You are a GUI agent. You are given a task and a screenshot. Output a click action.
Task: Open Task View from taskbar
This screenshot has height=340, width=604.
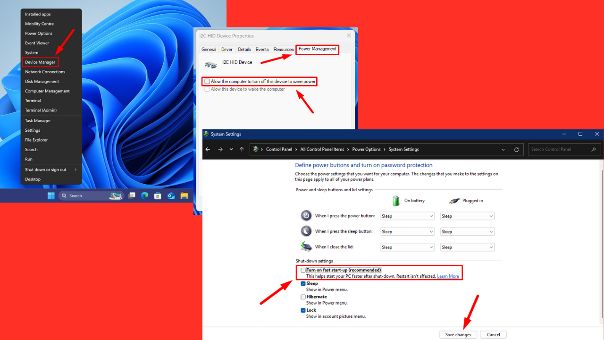[132, 195]
